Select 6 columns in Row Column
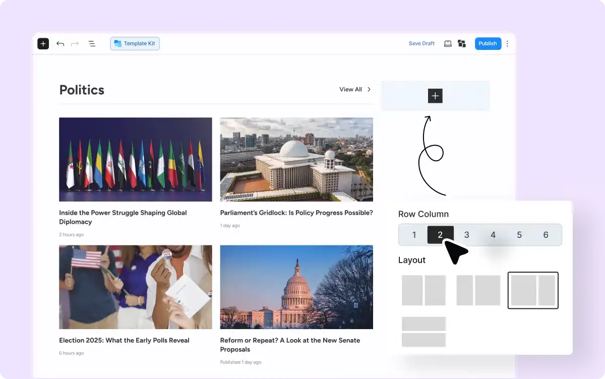Image resolution: width=605 pixels, height=379 pixels. (x=546, y=235)
